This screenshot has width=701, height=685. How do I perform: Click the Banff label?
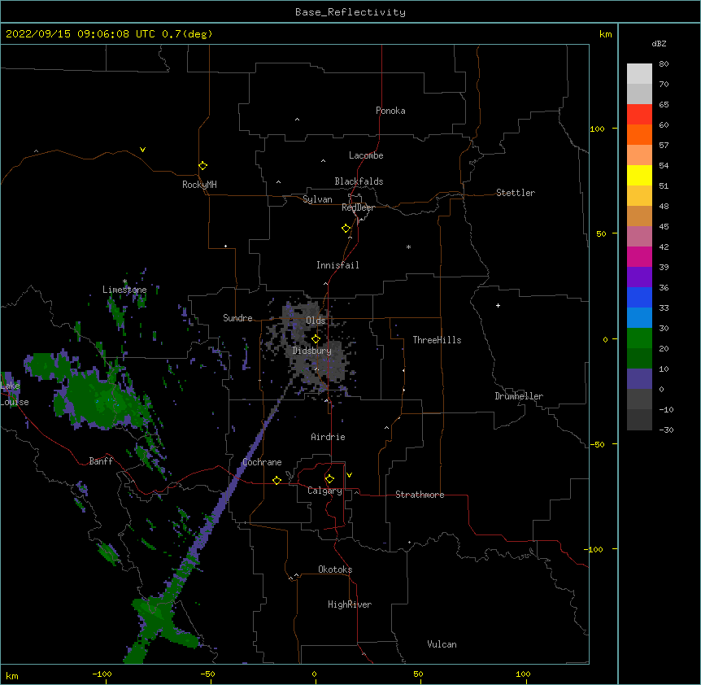point(101,461)
